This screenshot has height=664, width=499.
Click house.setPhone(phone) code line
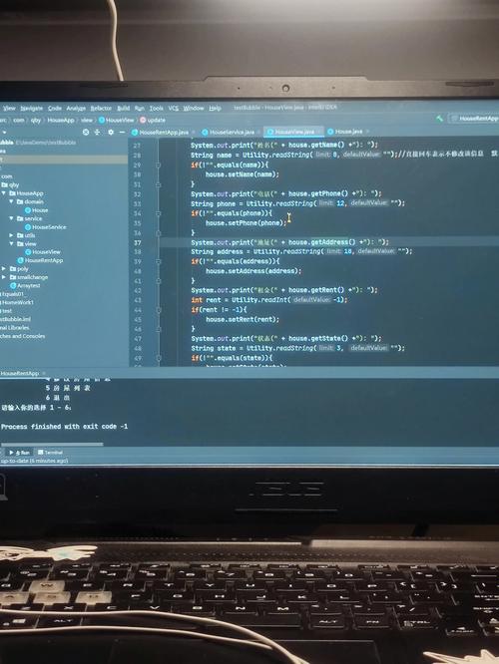pyautogui.click(x=247, y=223)
